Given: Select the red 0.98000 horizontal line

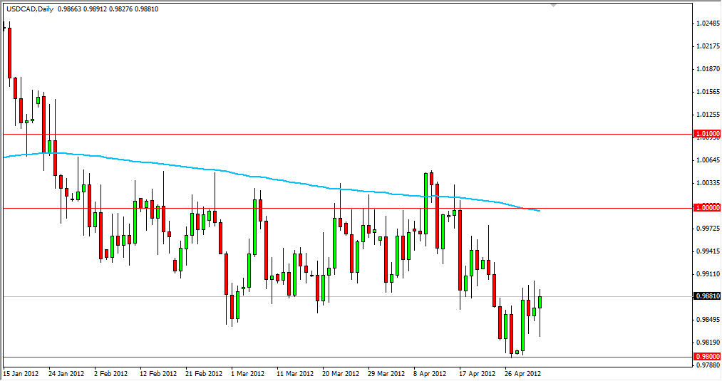Looking at the screenshot, I should pos(285,357).
